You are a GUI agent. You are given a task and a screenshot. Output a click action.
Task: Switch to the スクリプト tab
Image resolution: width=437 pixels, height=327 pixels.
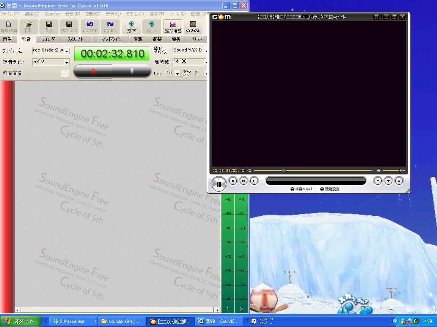75,39
